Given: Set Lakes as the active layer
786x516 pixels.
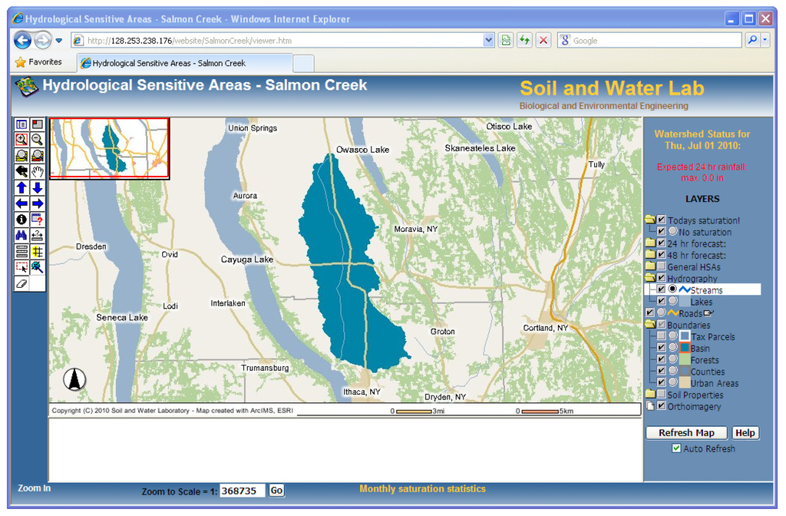Looking at the screenshot, I should [x=672, y=302].
